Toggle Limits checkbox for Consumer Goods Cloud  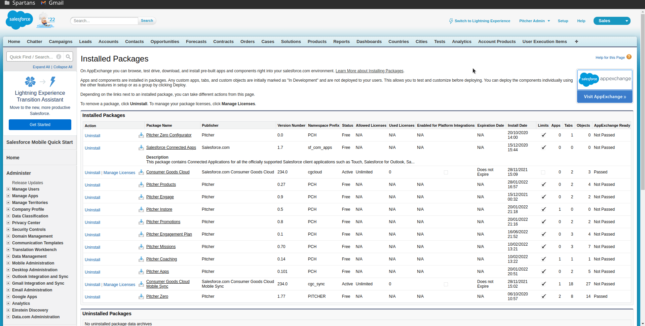point(543,172)
